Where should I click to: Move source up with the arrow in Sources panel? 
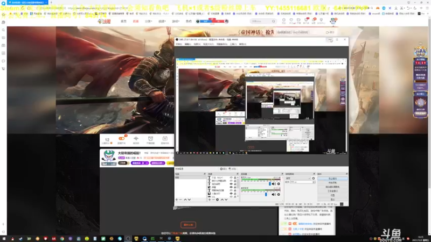point(222,200)
